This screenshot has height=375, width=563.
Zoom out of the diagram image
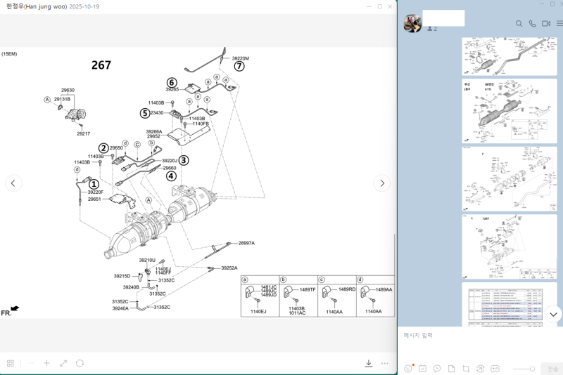tap(30, 363)
